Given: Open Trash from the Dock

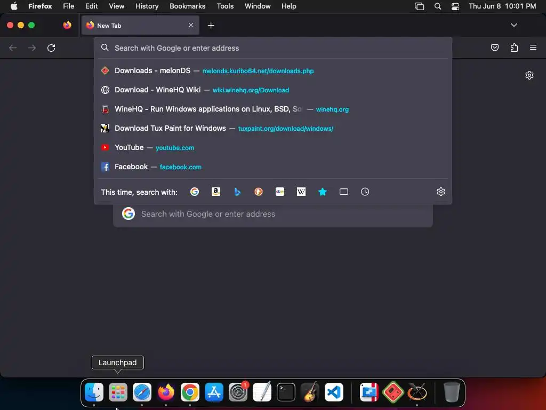Looking at the screenshot, I should [452, 392].
